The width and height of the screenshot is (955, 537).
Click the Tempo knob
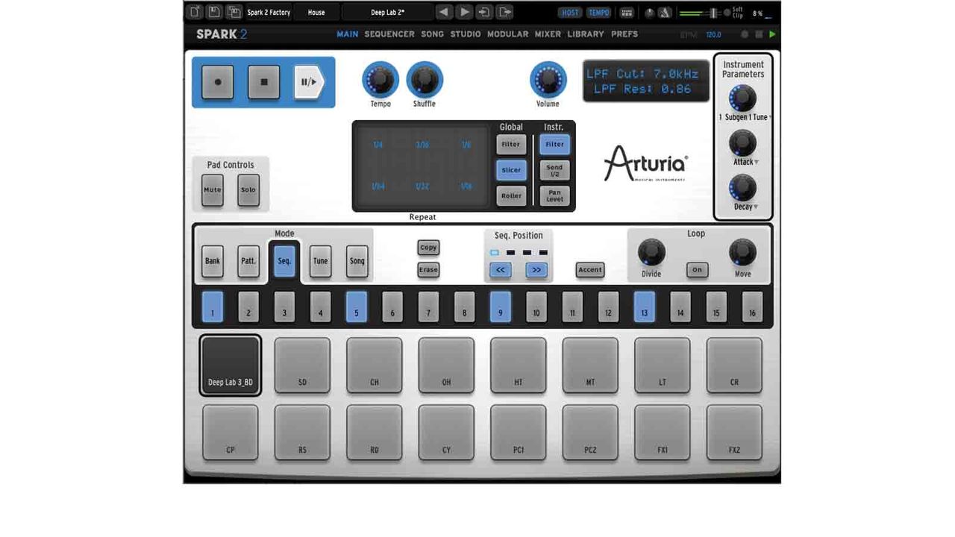(381, 79)
